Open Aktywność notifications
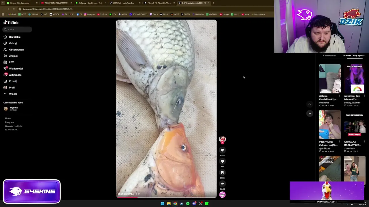The height and width of the screenshot is (207, 369). 15,75
